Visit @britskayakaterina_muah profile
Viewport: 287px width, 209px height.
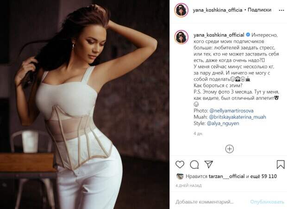(237, 117)
